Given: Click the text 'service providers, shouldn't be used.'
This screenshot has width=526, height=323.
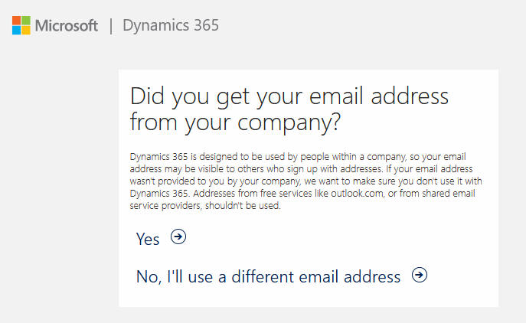Looking at the screenshot, I should 205,206.
